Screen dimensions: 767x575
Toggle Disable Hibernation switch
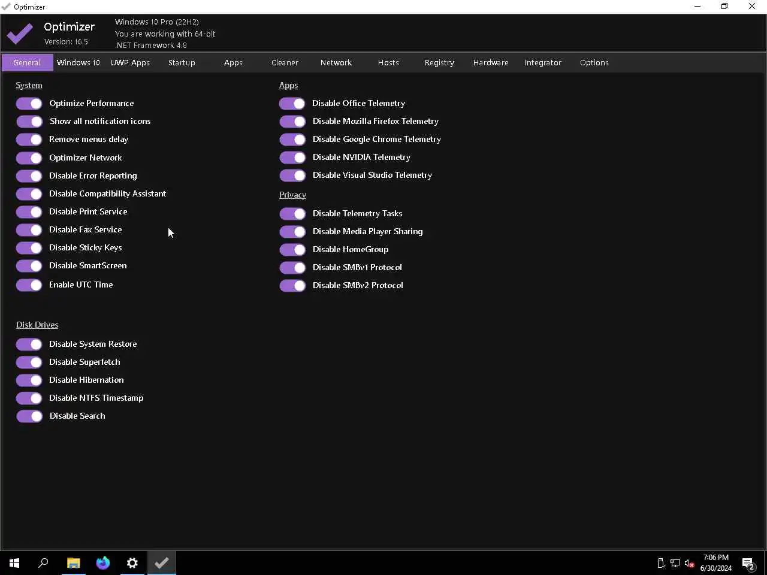point(29,380)
